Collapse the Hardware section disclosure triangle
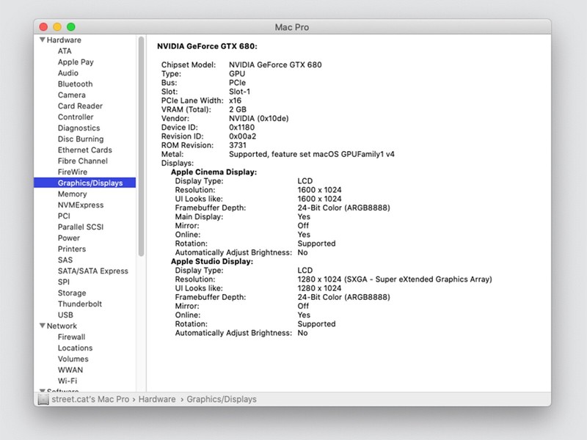Screen dimensions: 587x440 point(43,40)
